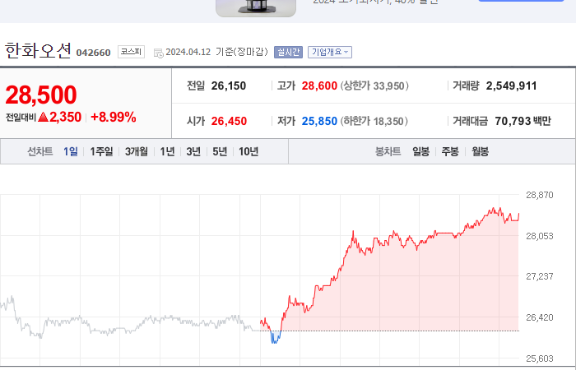Open the 기업개요 dropdown
Screen dimensions: 576x370
pos(330,52)
